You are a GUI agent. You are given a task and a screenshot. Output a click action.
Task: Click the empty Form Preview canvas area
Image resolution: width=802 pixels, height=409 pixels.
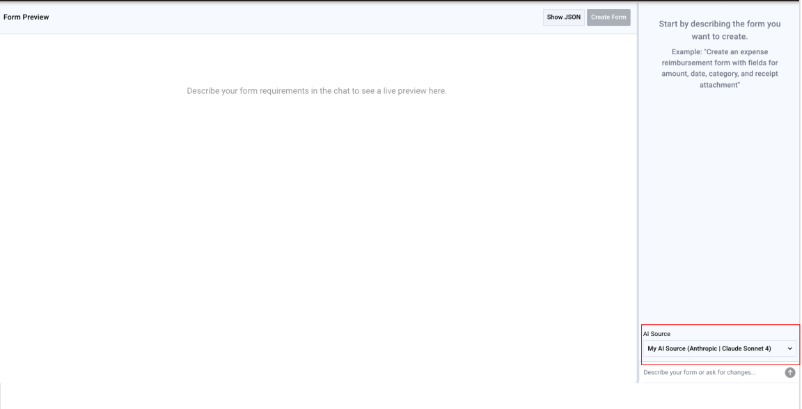click(x=317, y=230)
